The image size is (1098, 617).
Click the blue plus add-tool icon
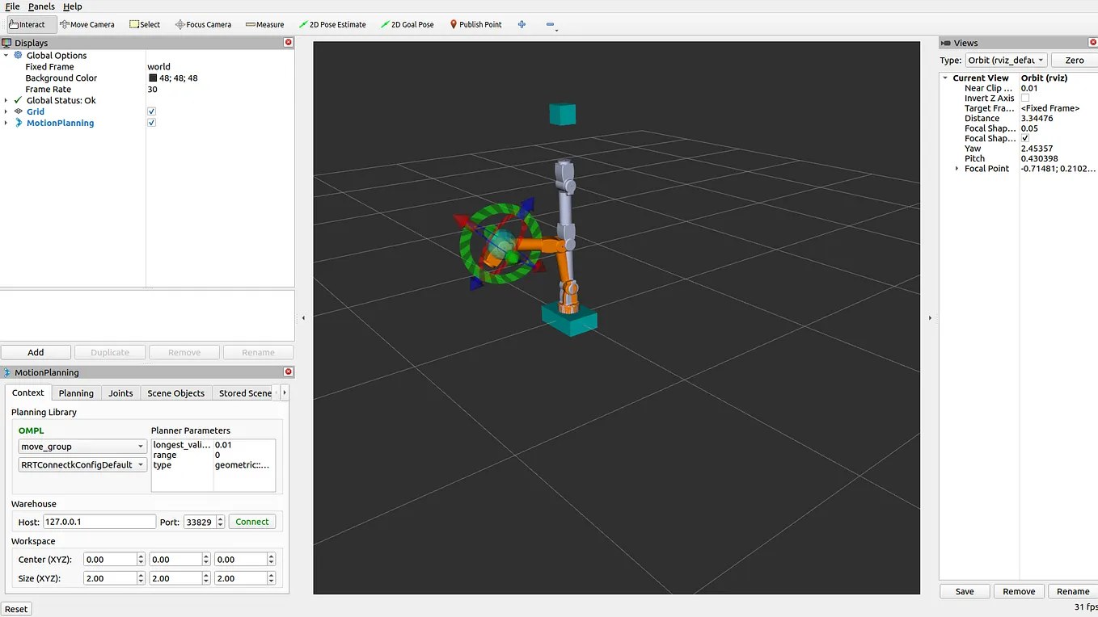(522, 24)
